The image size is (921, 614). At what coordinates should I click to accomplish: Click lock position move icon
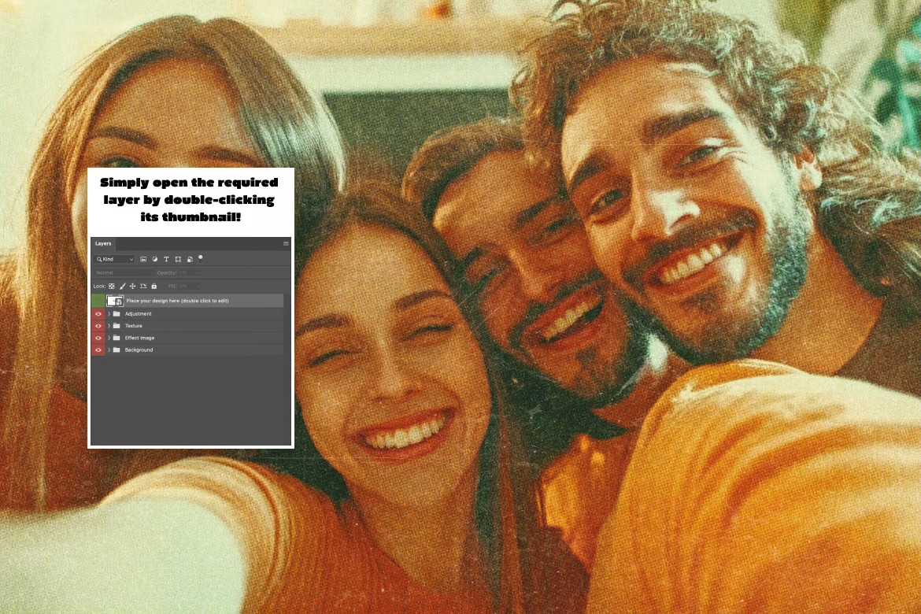point(132,286)
